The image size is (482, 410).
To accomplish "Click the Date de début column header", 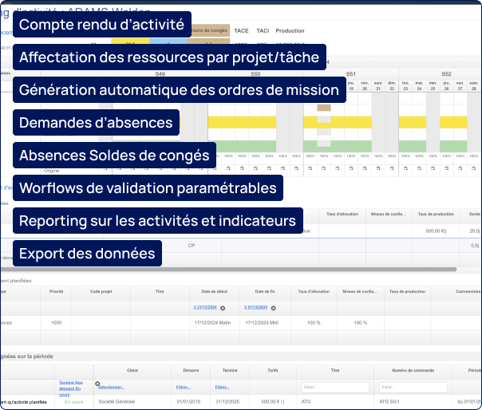I will coord(215,292).
